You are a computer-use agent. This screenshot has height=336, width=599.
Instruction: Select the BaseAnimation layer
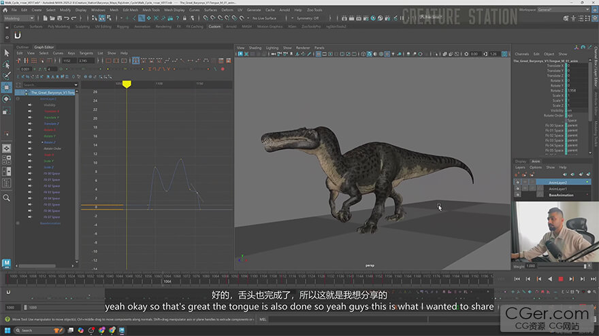(561, 195)
